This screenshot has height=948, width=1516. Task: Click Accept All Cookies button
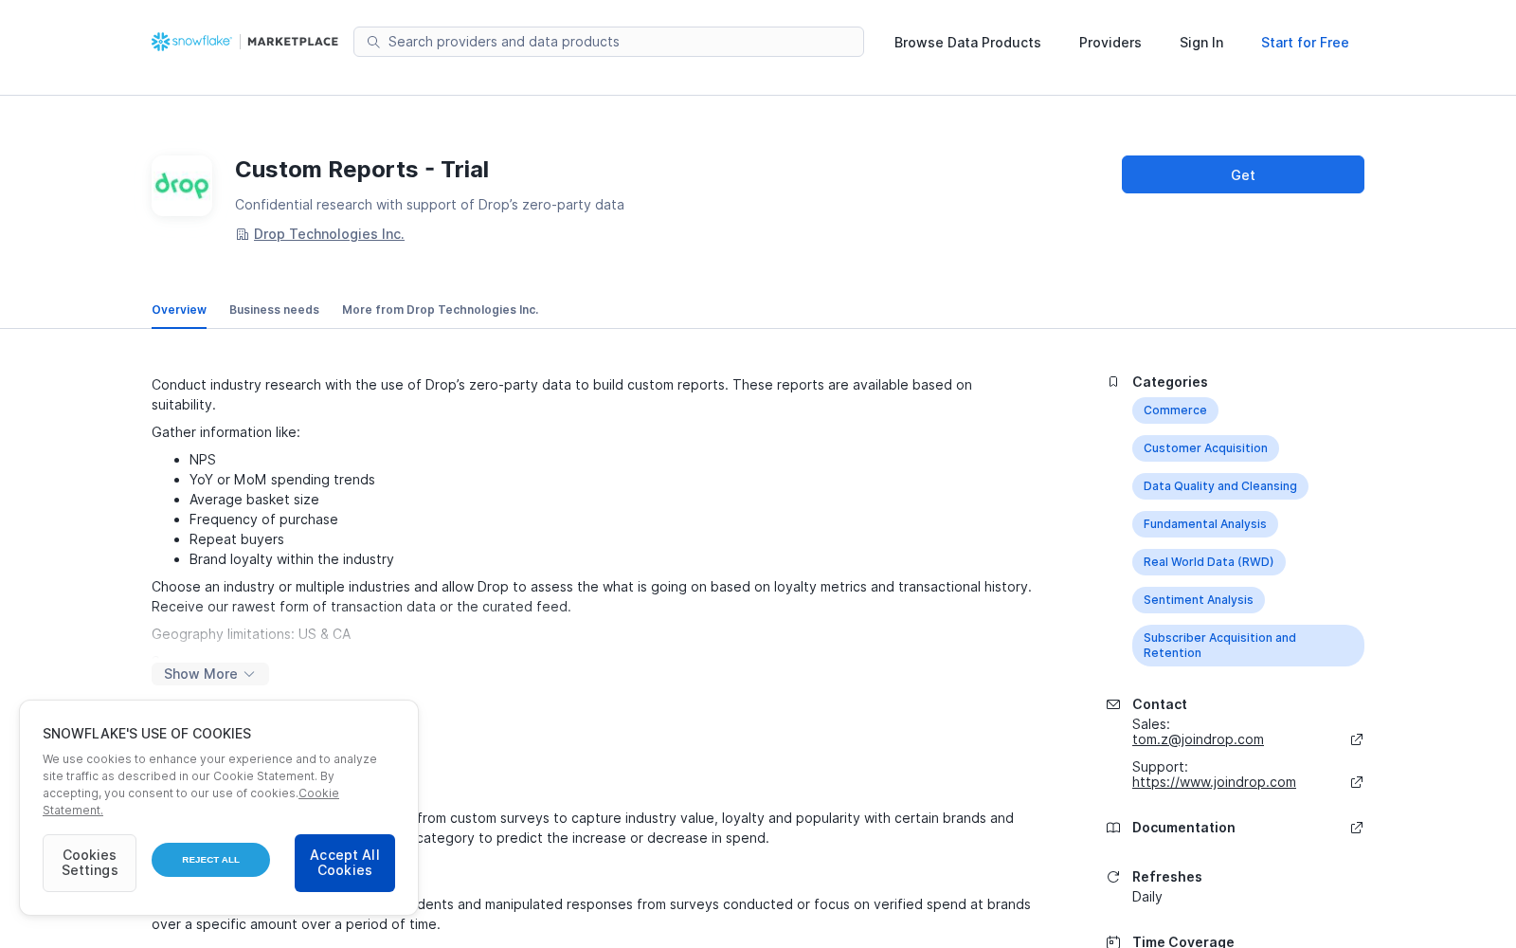tap(345, 863)
